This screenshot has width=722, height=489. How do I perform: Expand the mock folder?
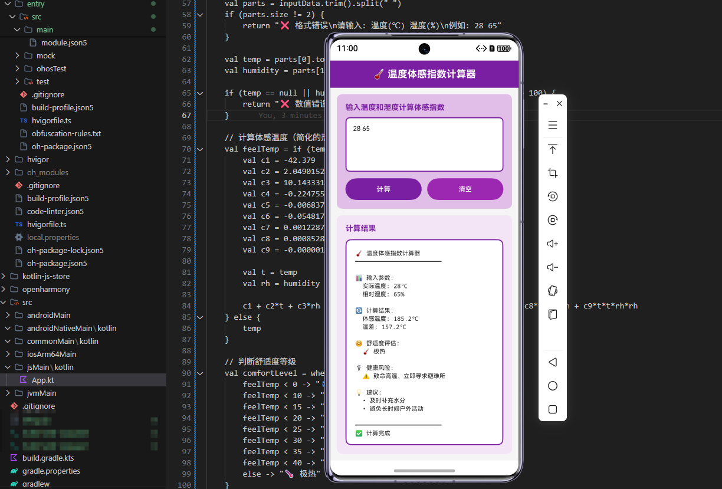click(x=18, y=55)
